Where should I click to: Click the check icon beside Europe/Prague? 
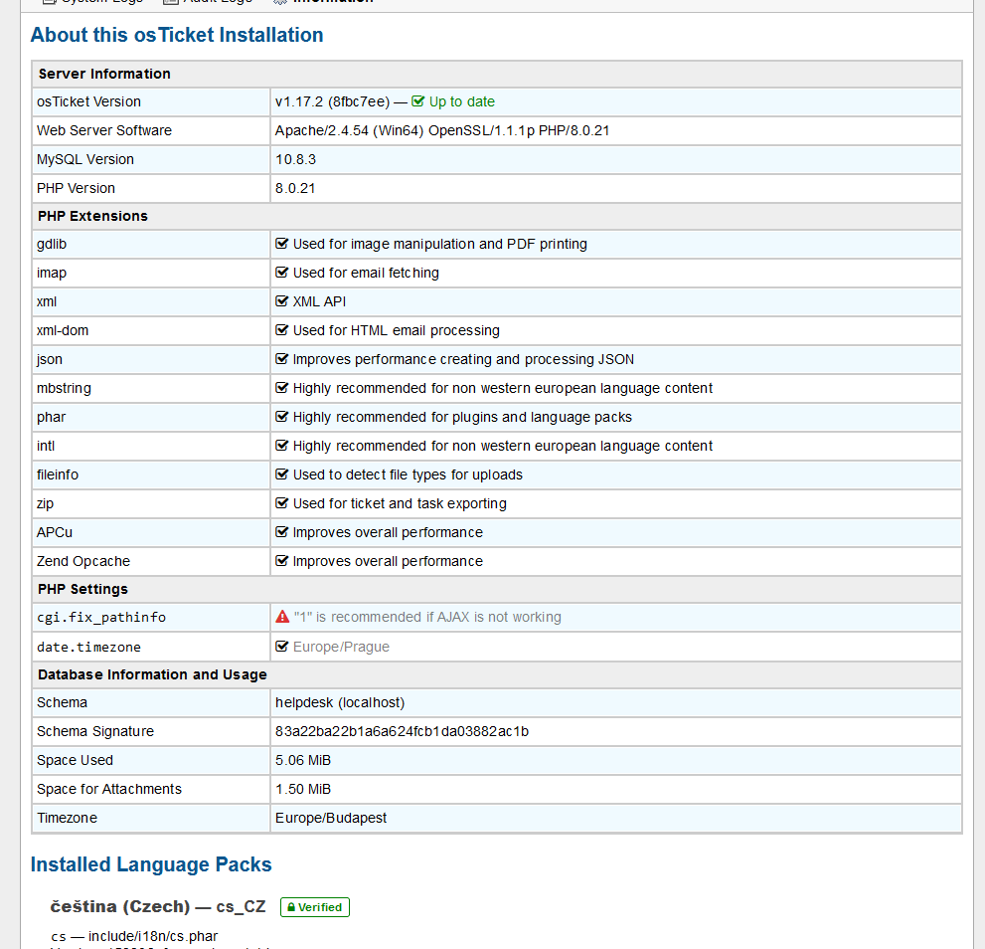pyautogui.click(x=282, y=647)
